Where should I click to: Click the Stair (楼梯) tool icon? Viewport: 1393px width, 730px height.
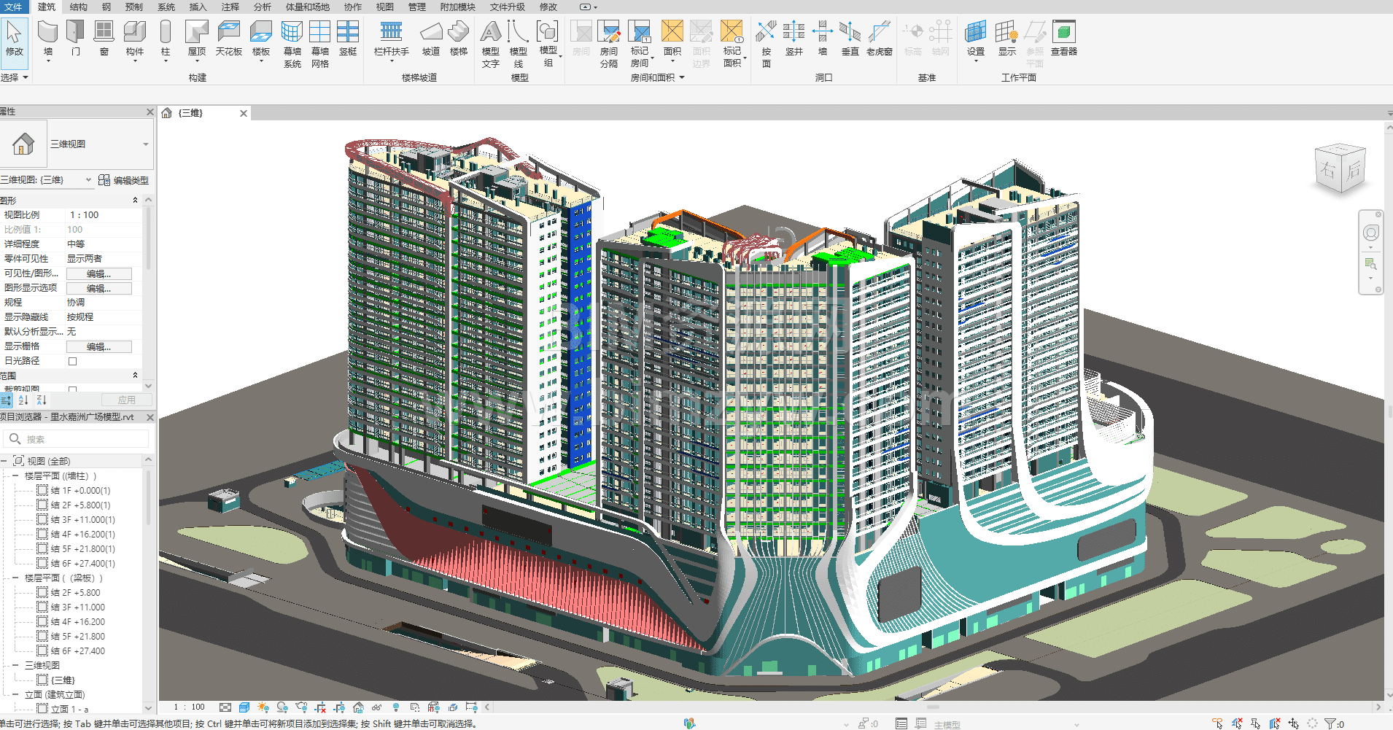(458, 34)
